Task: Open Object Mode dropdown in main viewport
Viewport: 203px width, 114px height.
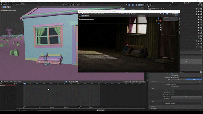Action: point(8,5)
